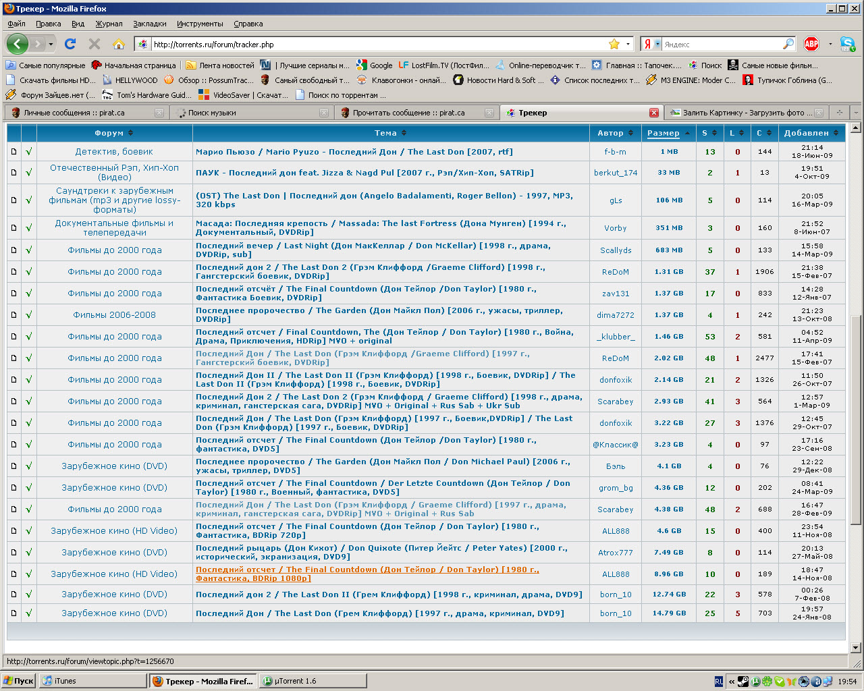Open the Инструменты menu

(x=200, y=24)
